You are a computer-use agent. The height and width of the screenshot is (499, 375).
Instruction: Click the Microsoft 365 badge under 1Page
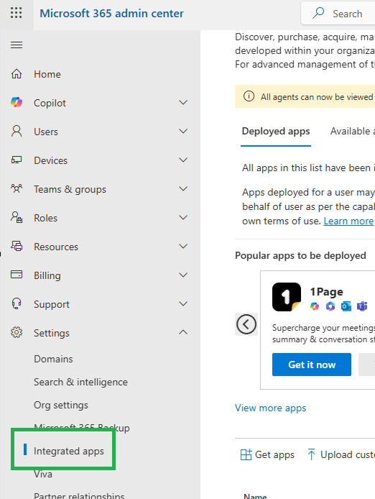330,306
